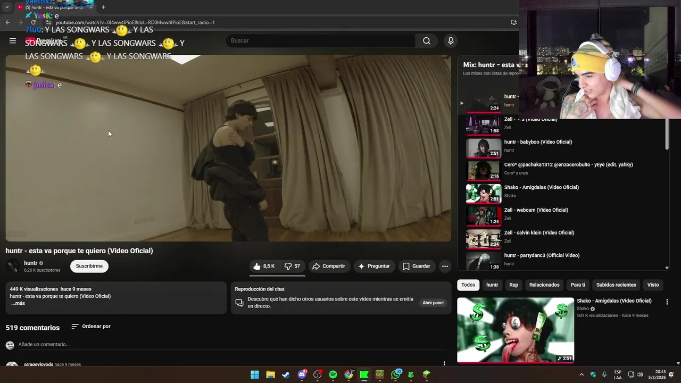
Task: Expand description with ...más
Action: (x=18, y=303)
